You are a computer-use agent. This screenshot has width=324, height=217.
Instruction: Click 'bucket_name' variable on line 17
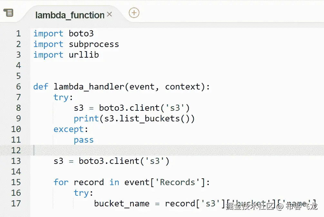[x=122, y=203]
